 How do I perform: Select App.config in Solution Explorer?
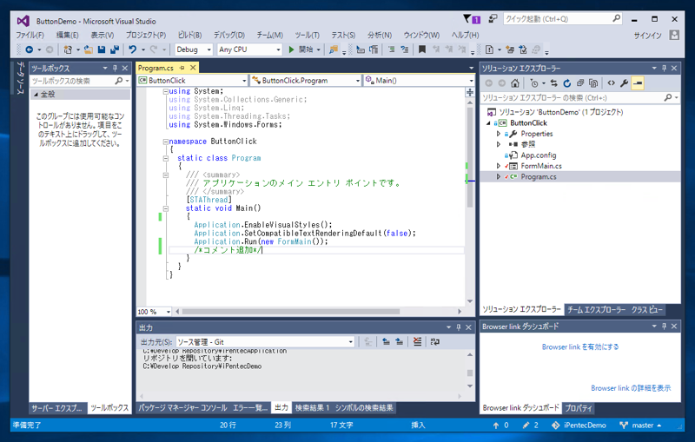(x=538, y=155)
